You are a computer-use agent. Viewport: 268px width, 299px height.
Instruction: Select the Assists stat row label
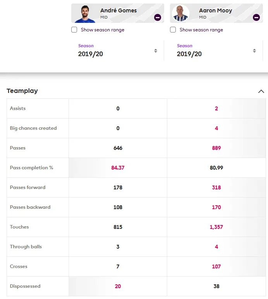click(18, 108)
